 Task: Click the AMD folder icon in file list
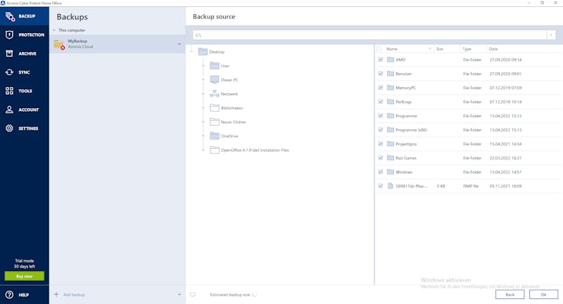point(391,60)
